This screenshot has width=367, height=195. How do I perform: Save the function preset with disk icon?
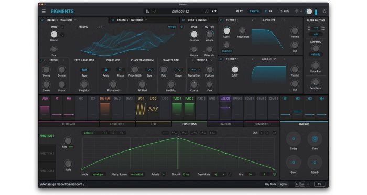[x=113, y=133]
